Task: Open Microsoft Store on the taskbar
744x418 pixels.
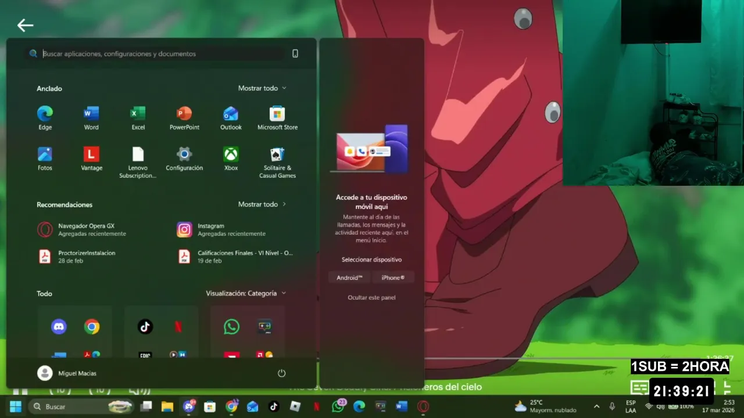Action: coord(210,406)
